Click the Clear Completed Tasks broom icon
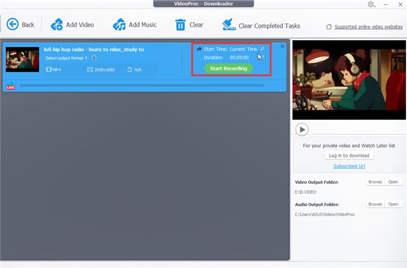 [x=229, y=24]
